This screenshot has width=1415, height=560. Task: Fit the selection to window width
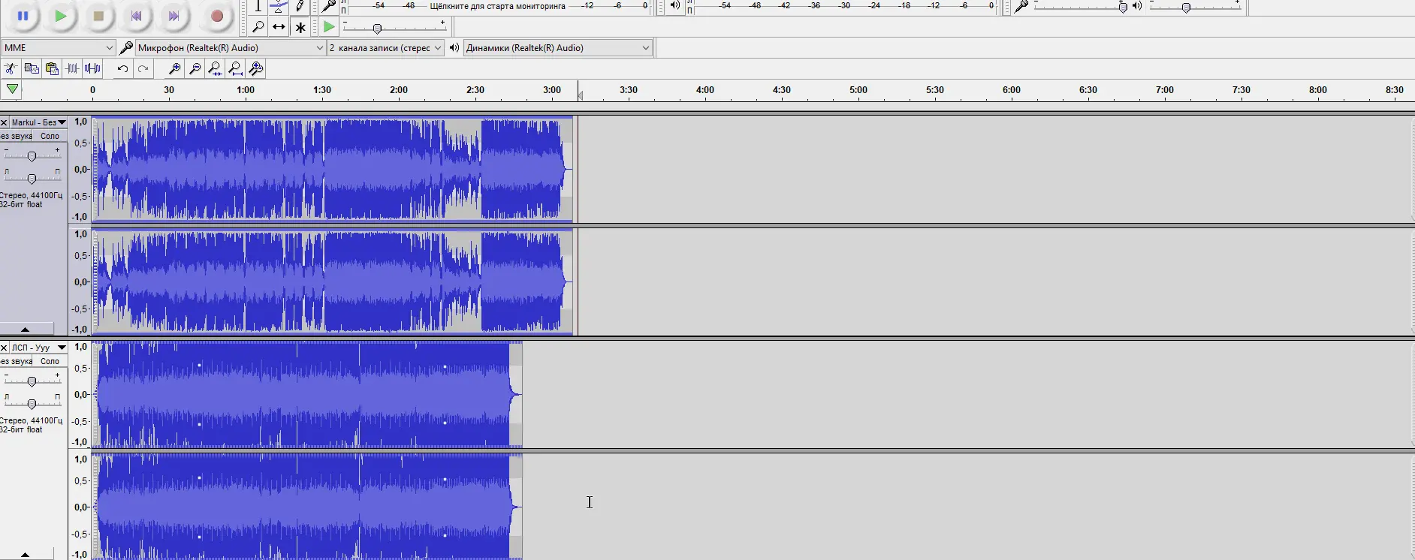pos(215,69)
